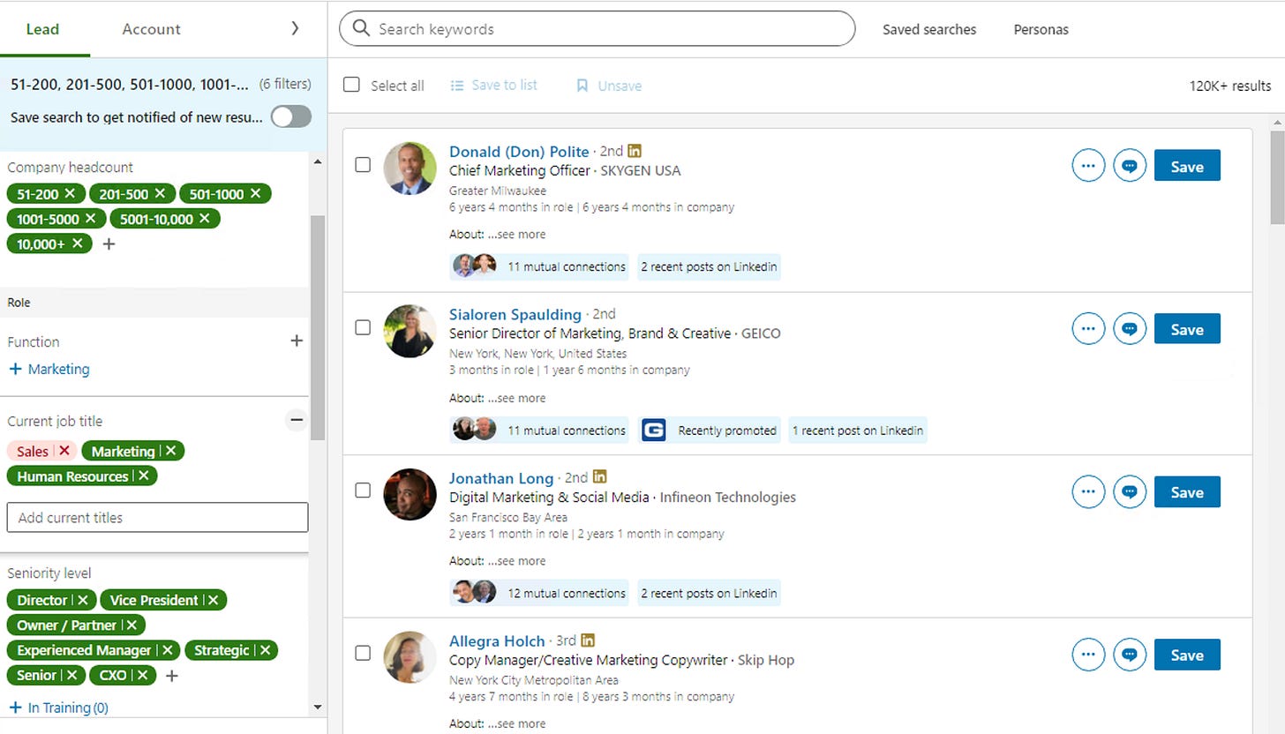Open Saved searches
This screenshot has height=734, width=1285.
coord(929,29)
